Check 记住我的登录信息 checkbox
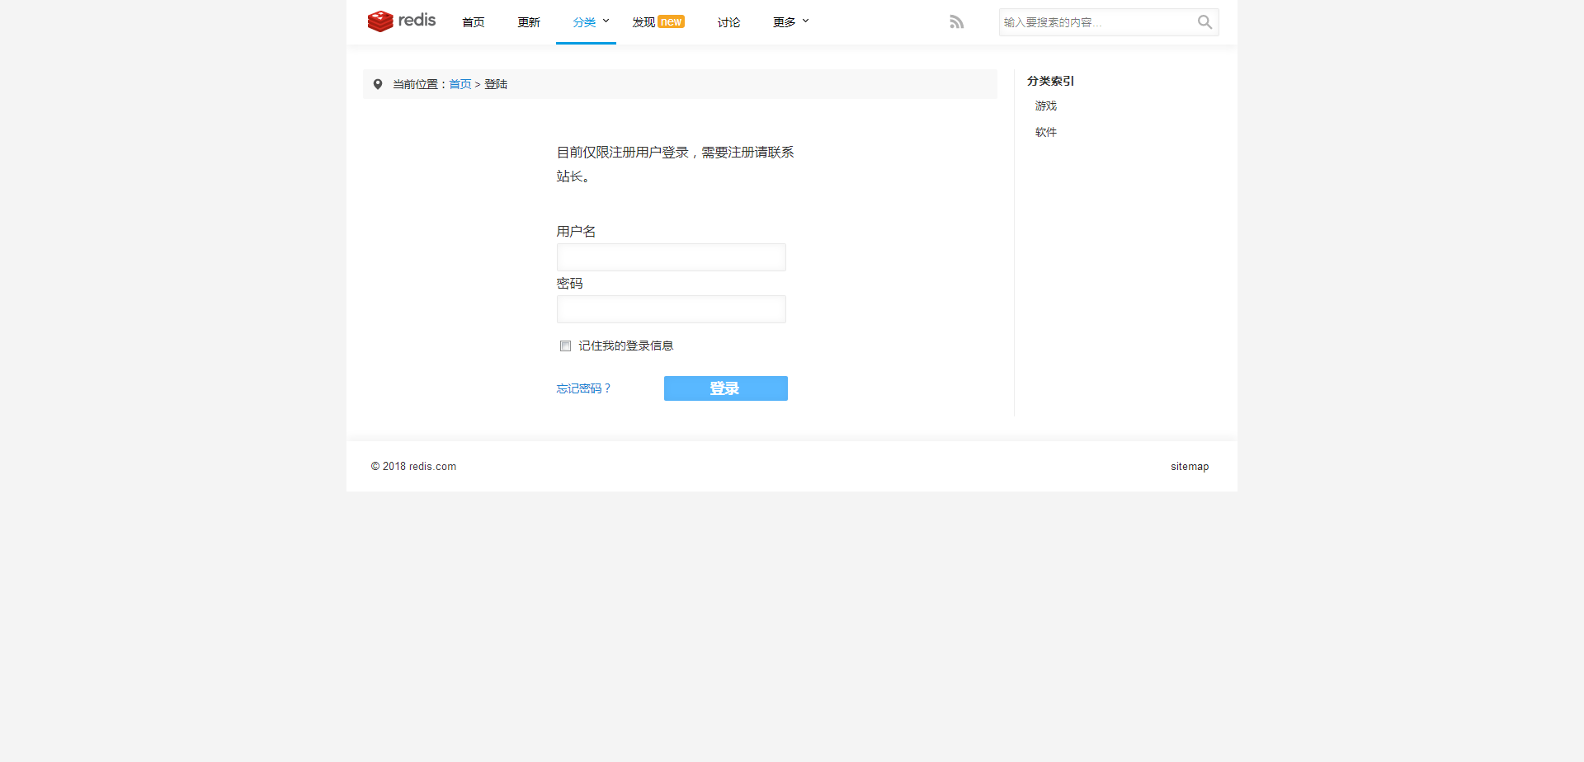This screenshot has height=762, width=1584. [x=565, y=346]
